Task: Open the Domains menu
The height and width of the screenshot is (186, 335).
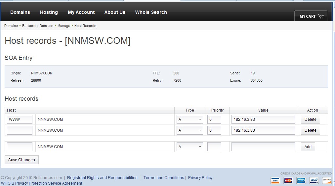Action: click(20, 12)
